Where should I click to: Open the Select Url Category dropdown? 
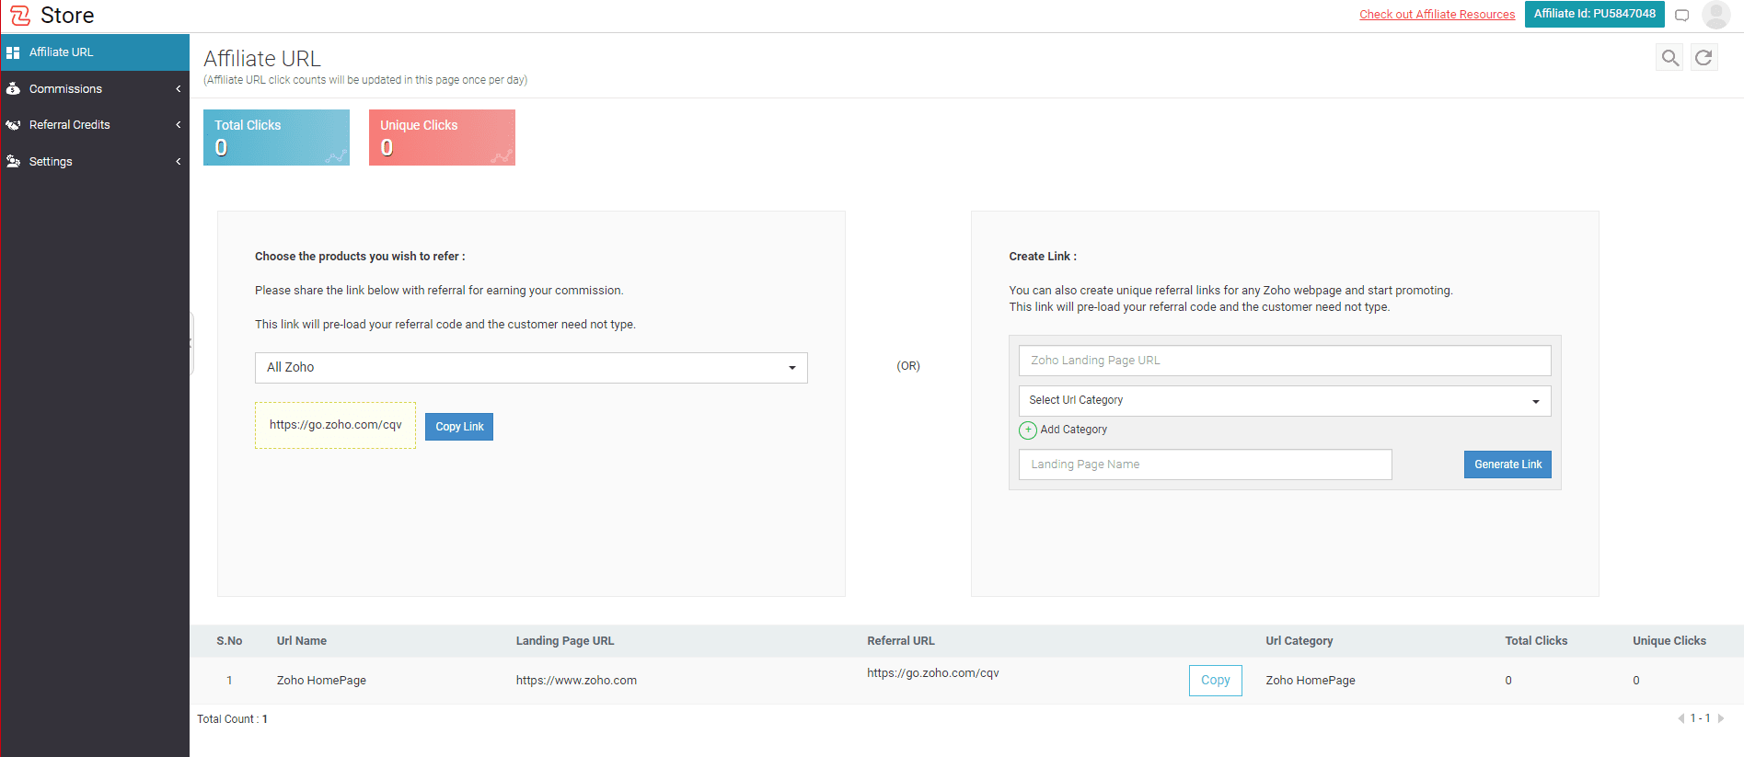tap(1285, 401)
